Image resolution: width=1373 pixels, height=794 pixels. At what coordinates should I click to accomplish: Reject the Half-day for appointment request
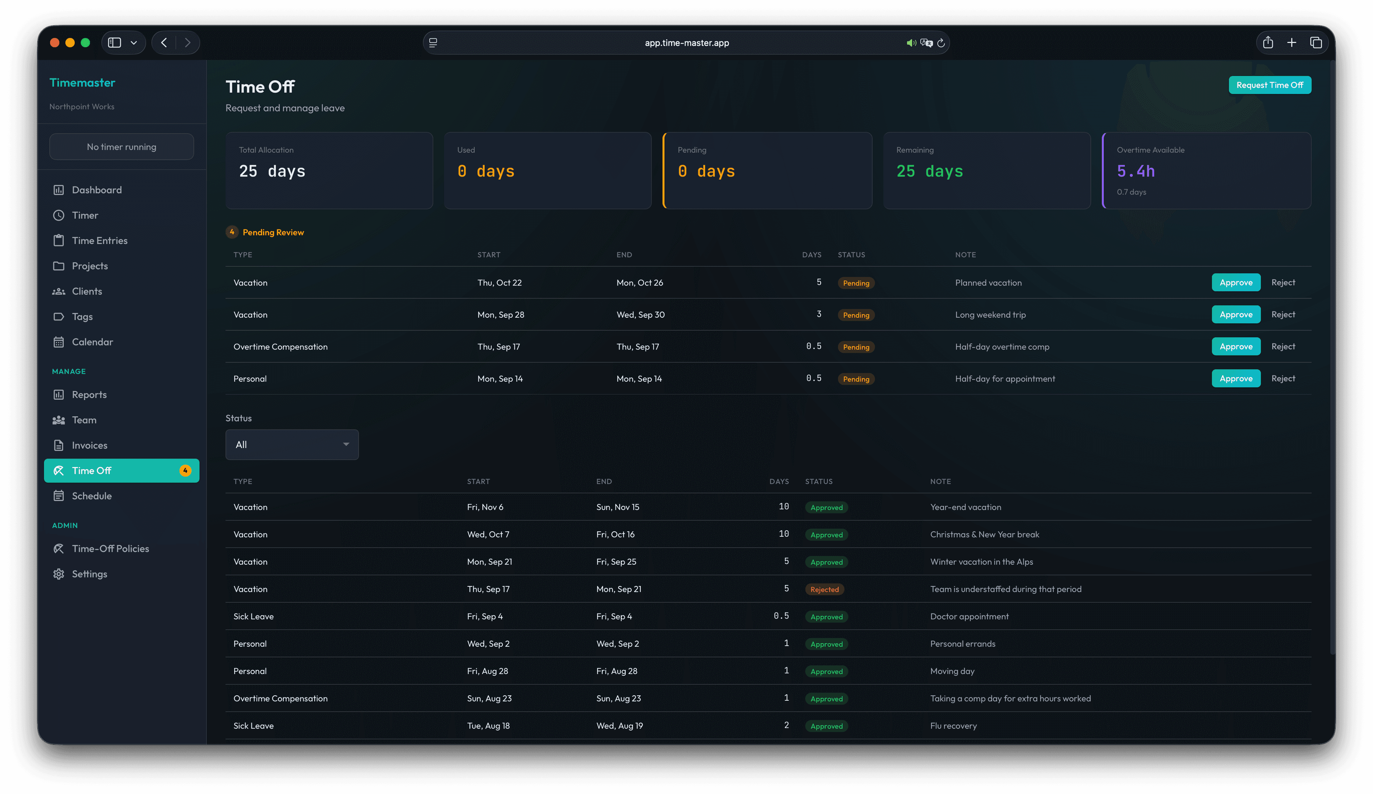(x=1283, y=378)
